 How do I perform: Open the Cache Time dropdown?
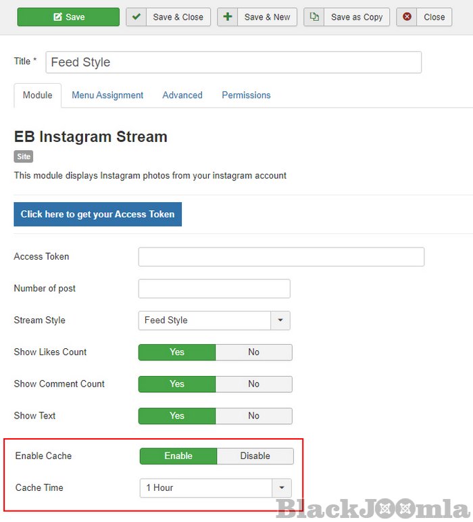[282, 488]
